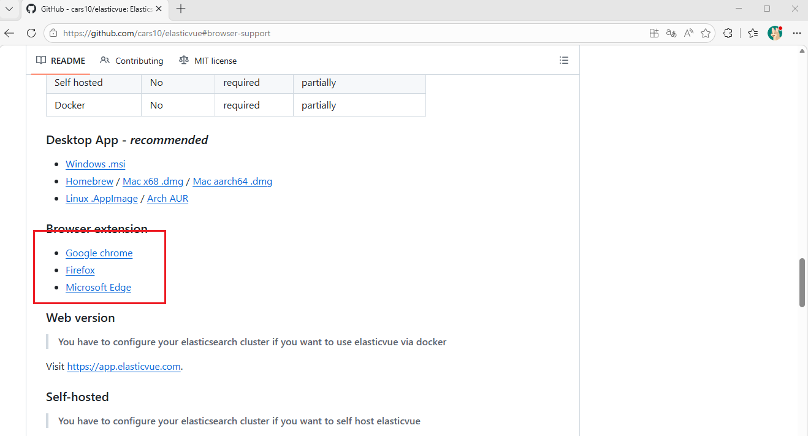Open the Homebrew link
The width and height of the screenshot is (808, 436).
(90, 181)
